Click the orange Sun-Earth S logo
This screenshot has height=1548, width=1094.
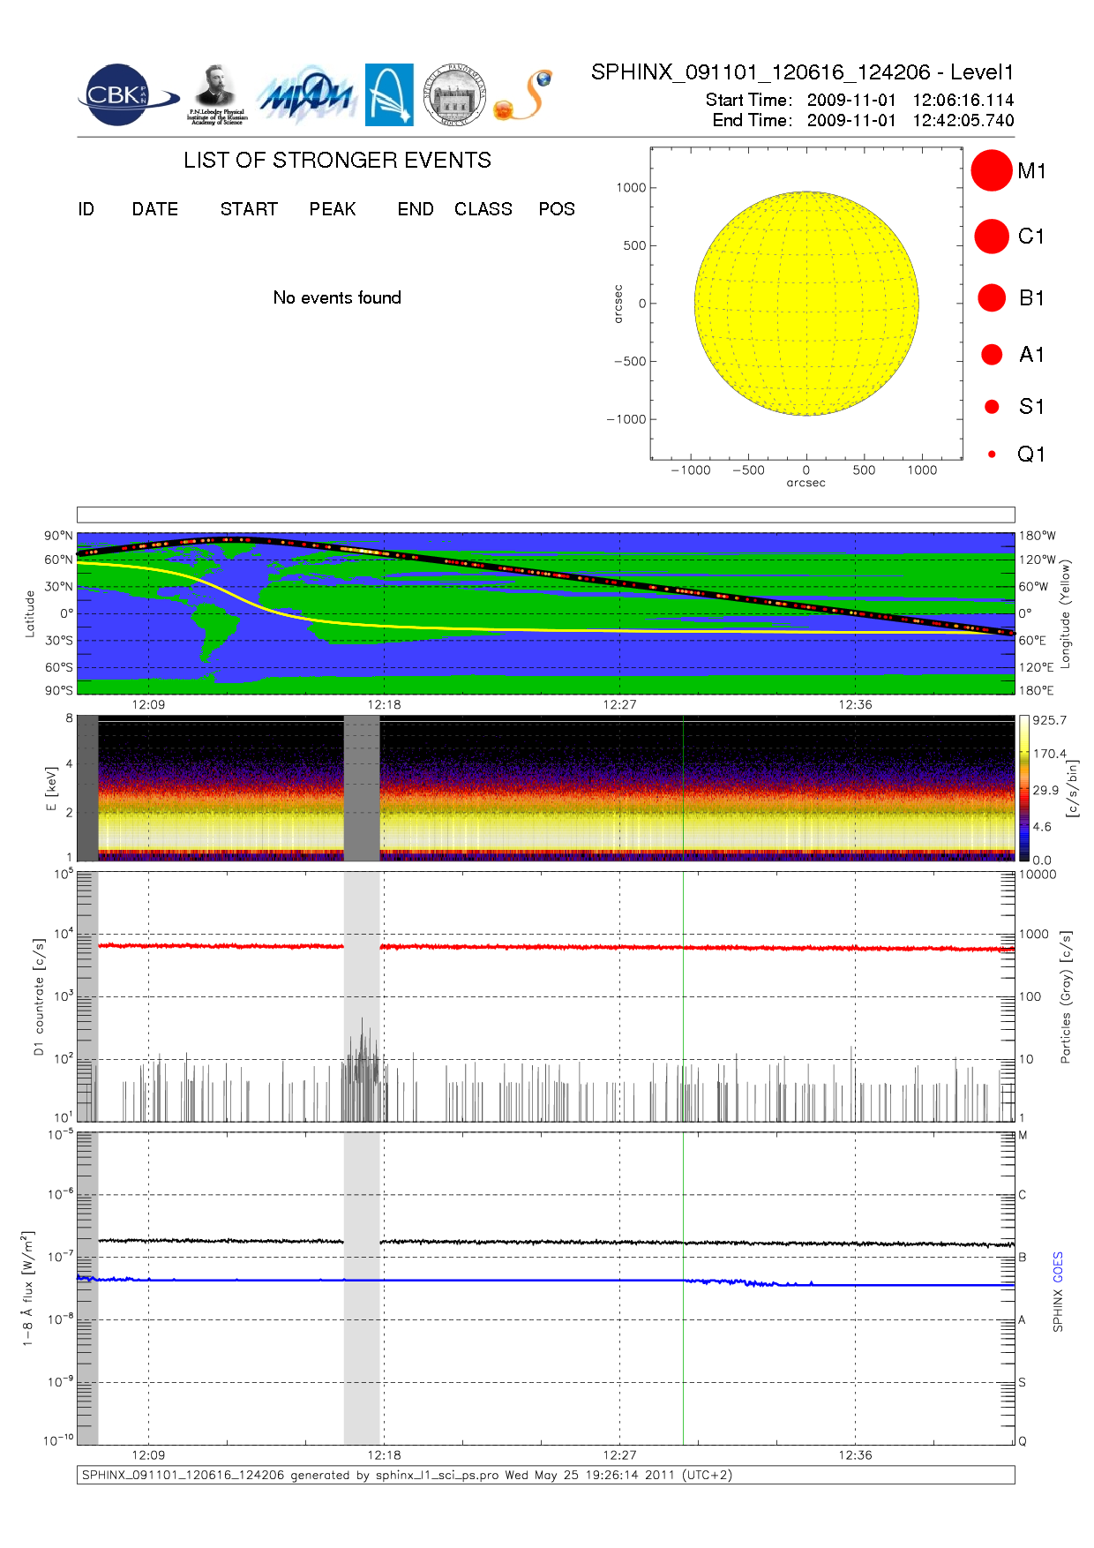[523, 95]
